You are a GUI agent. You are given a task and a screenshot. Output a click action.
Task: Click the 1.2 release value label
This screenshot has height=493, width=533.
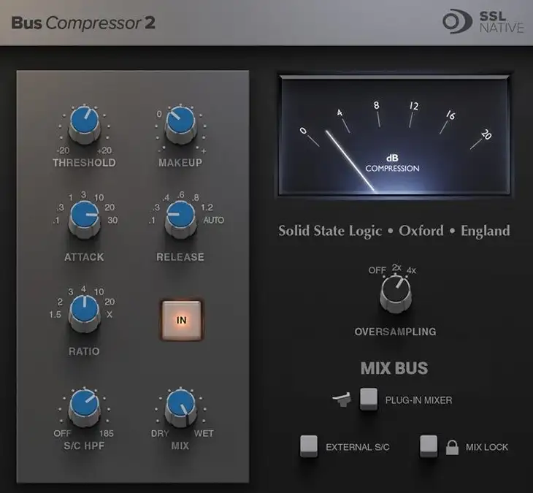coord(207,207)
